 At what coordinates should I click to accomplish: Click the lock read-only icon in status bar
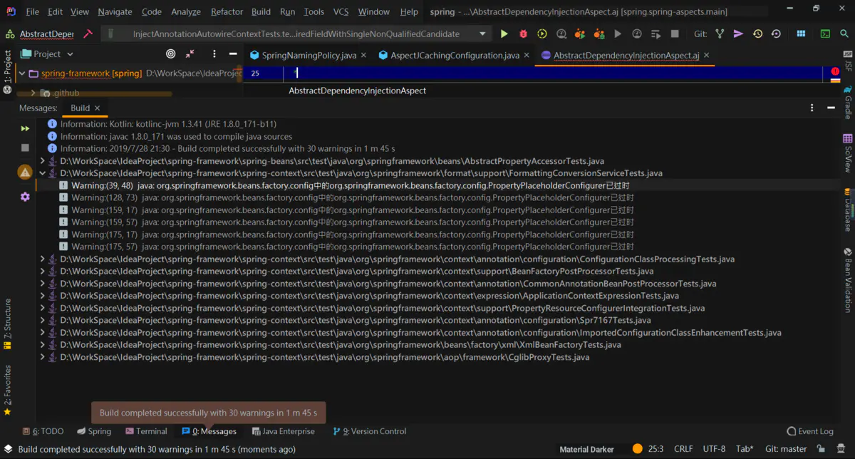(822, 449)
